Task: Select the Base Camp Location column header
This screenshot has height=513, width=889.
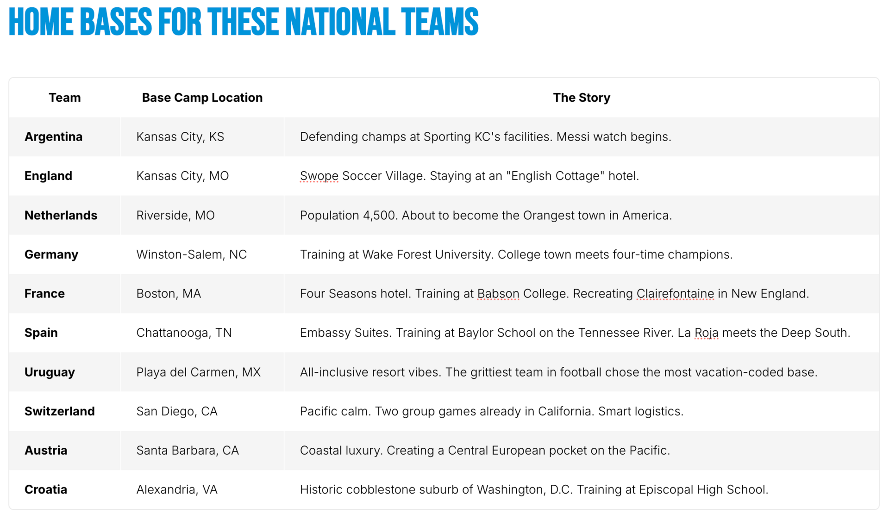Action: [202, 98]
